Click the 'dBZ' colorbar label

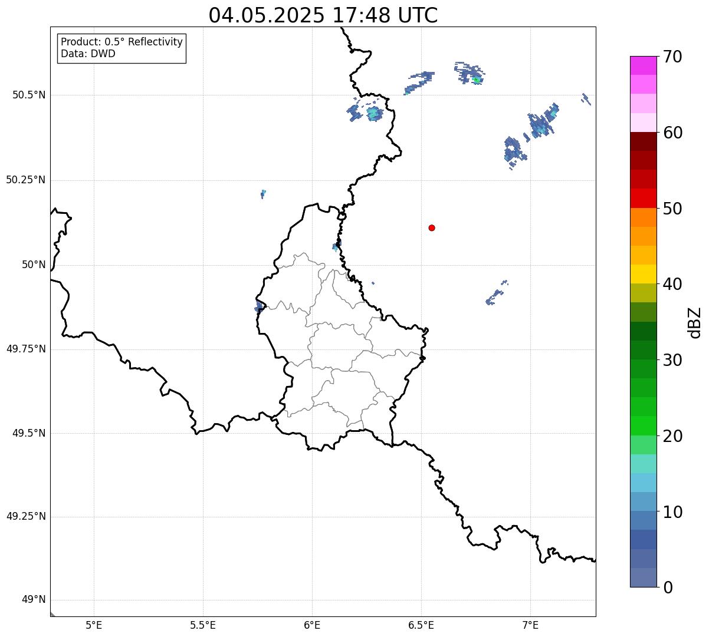tap(695, 322)
